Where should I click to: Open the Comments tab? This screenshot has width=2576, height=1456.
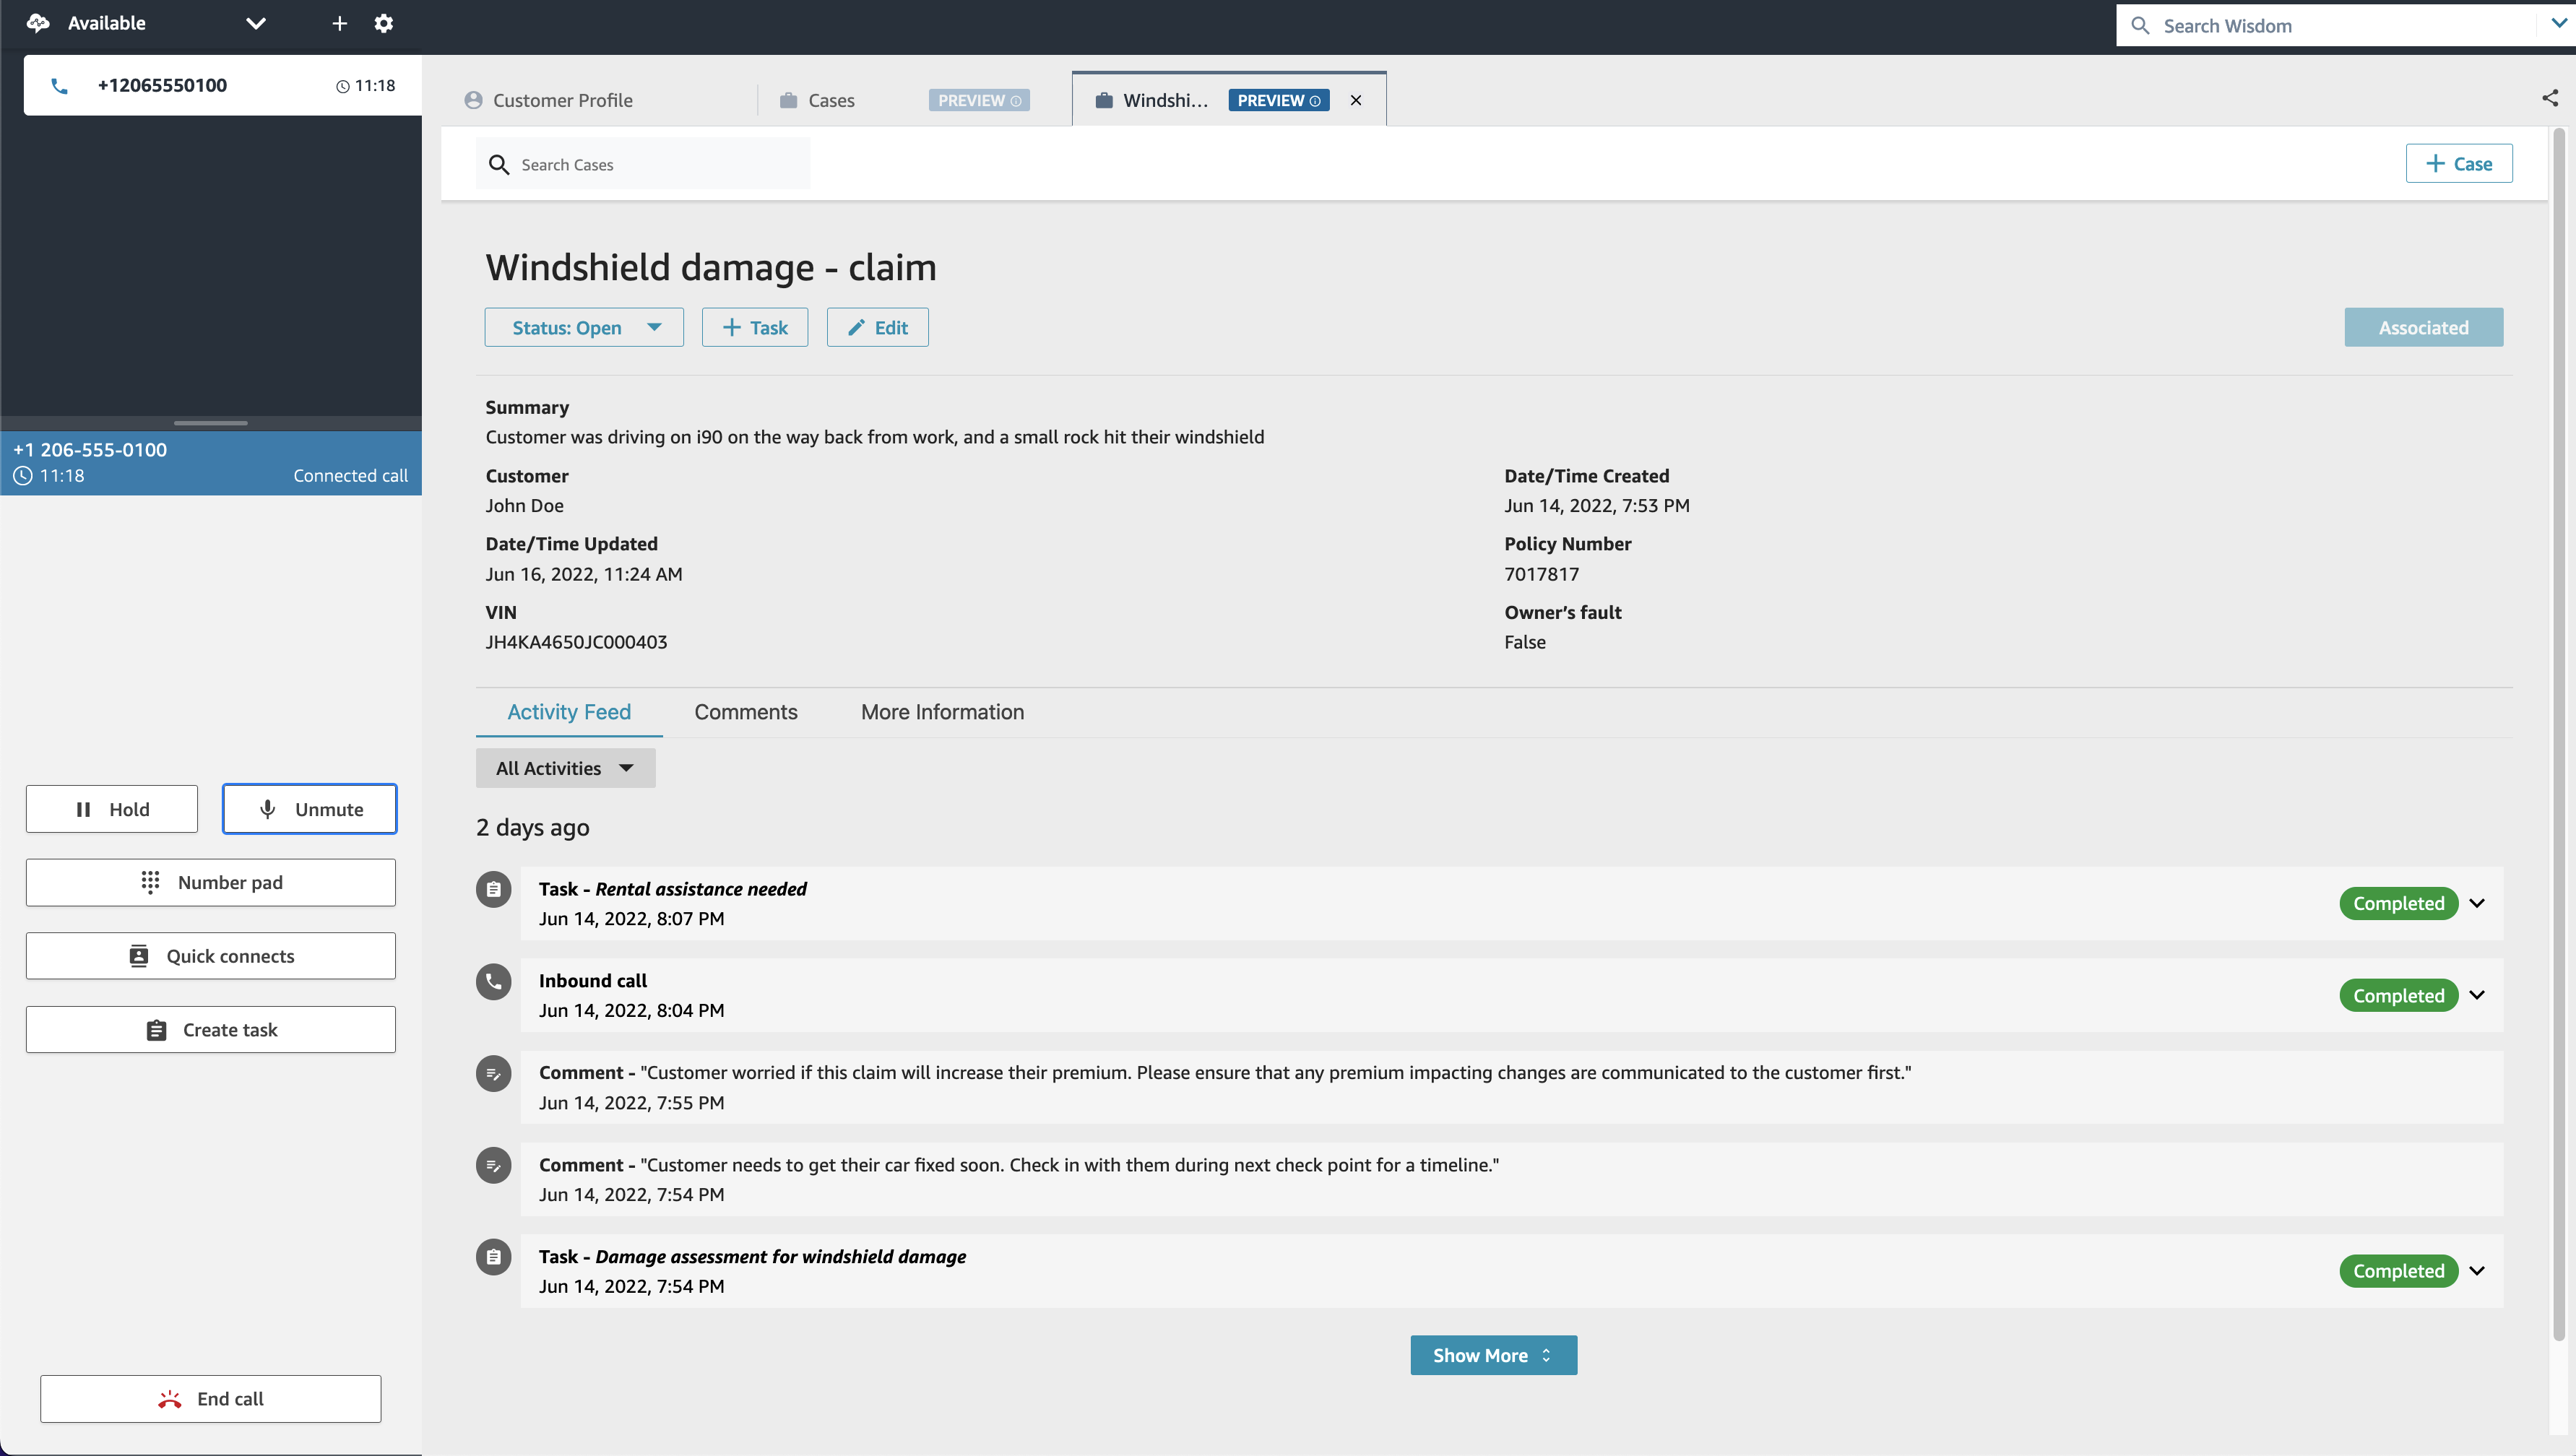745,712
